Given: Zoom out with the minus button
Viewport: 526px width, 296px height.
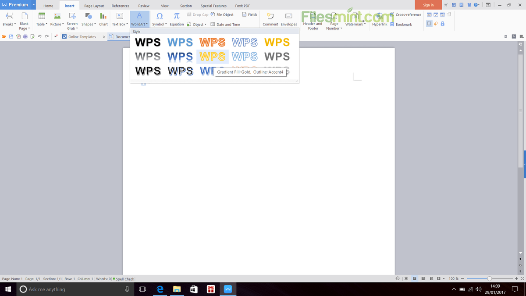Looking at the screenshot, I should click(x=462, y=278).
